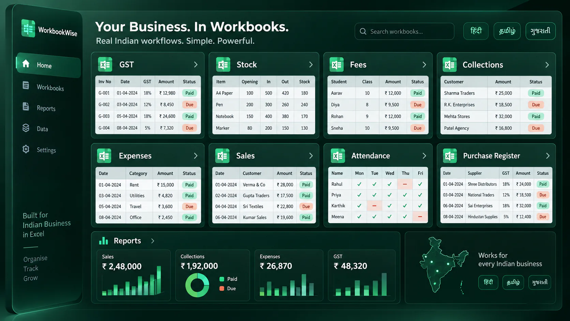The image size is (570, 321).
Task: Switch language to Gujarati in header
Action: click(541, 31)
